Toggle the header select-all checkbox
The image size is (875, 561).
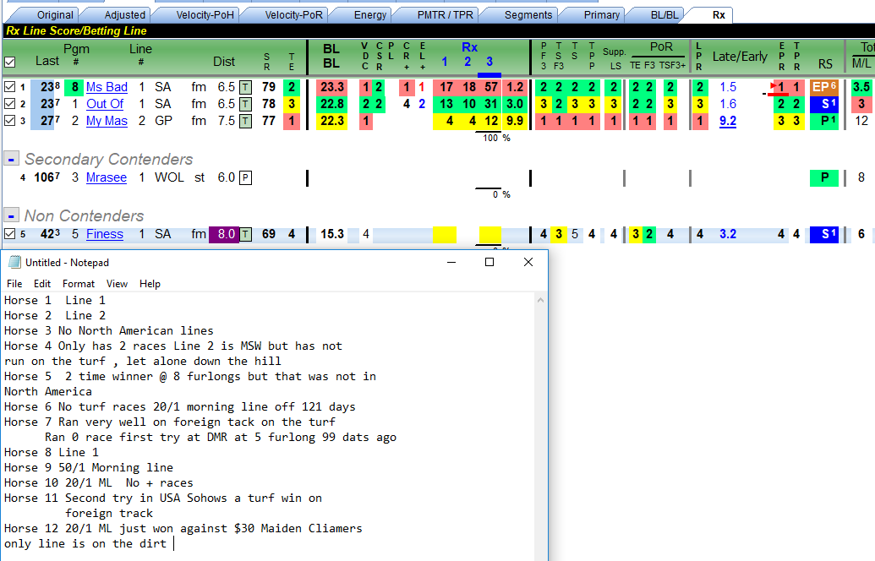click(x=9, y=62)
